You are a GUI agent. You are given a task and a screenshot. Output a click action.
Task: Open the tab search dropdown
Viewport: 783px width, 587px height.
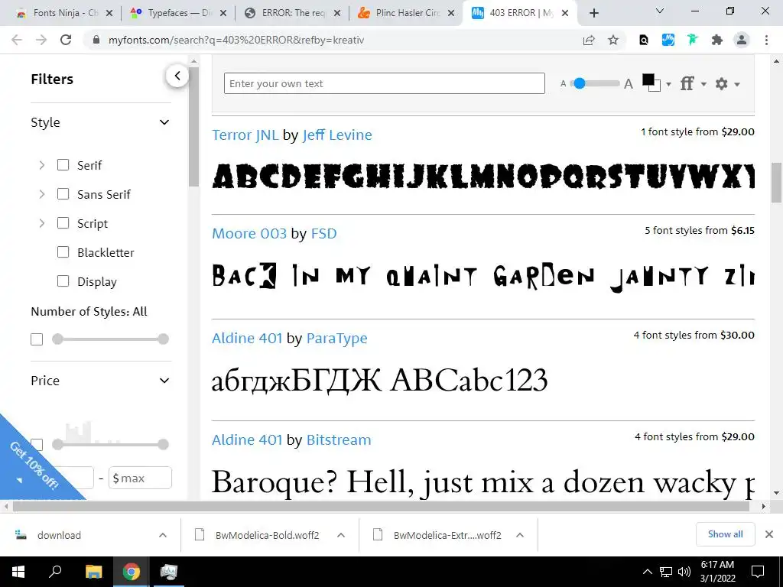(660, 11)
